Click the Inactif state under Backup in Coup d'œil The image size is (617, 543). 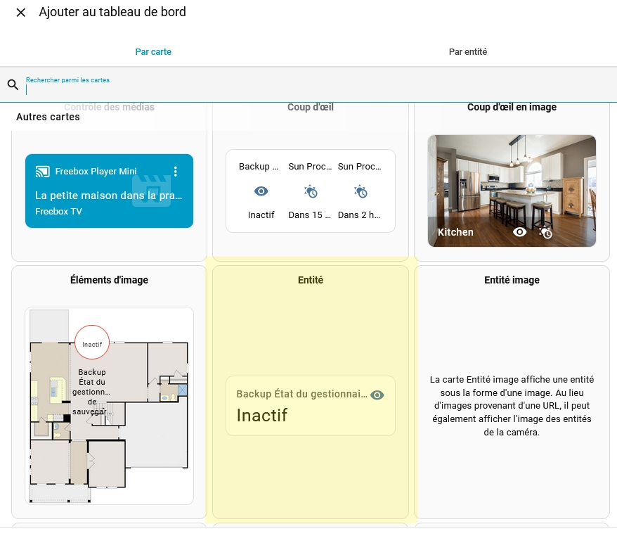pyautogui.click(x=261, y=215)
